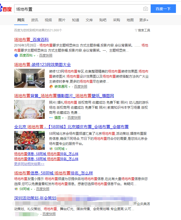This screenshot has width=181, height=220.
Task: Switch to the 视频 tab
Action: click(48, 20)
